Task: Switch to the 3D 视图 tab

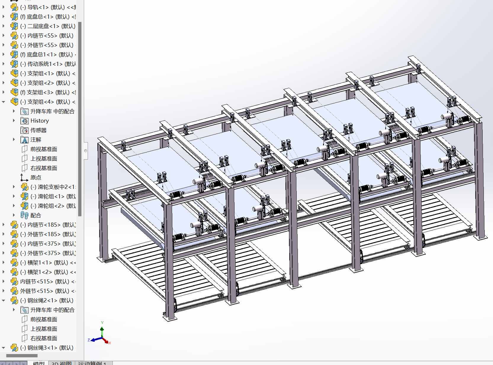Action: pyautogui.click(x=61, y=363)
